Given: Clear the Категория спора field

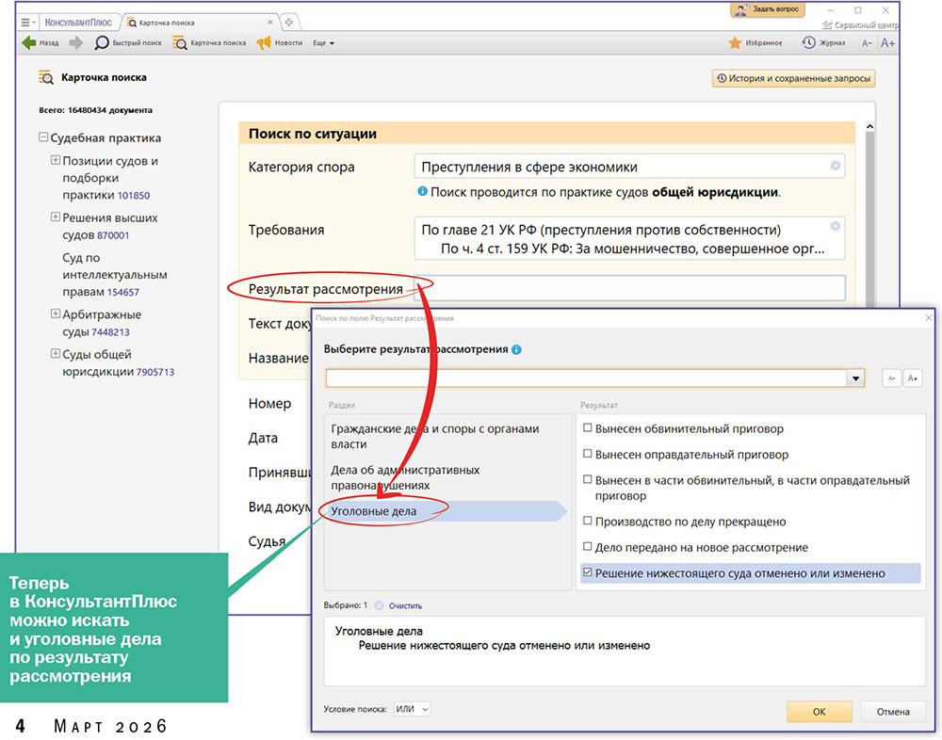Looking at the screenshot, I should [x=835, y=166].
